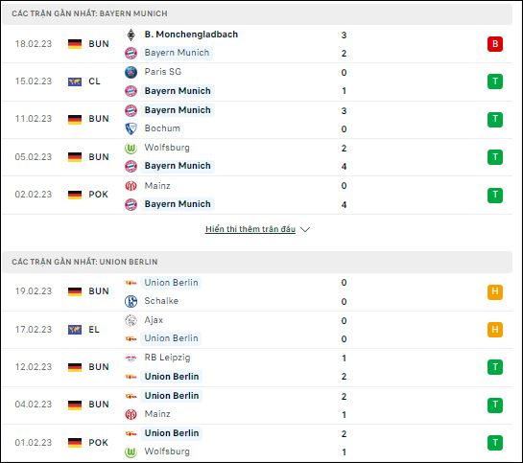This screenshot has height=463, width=523.
Task: Expand more matches with the chevron arrow
Action: point(305,229)
